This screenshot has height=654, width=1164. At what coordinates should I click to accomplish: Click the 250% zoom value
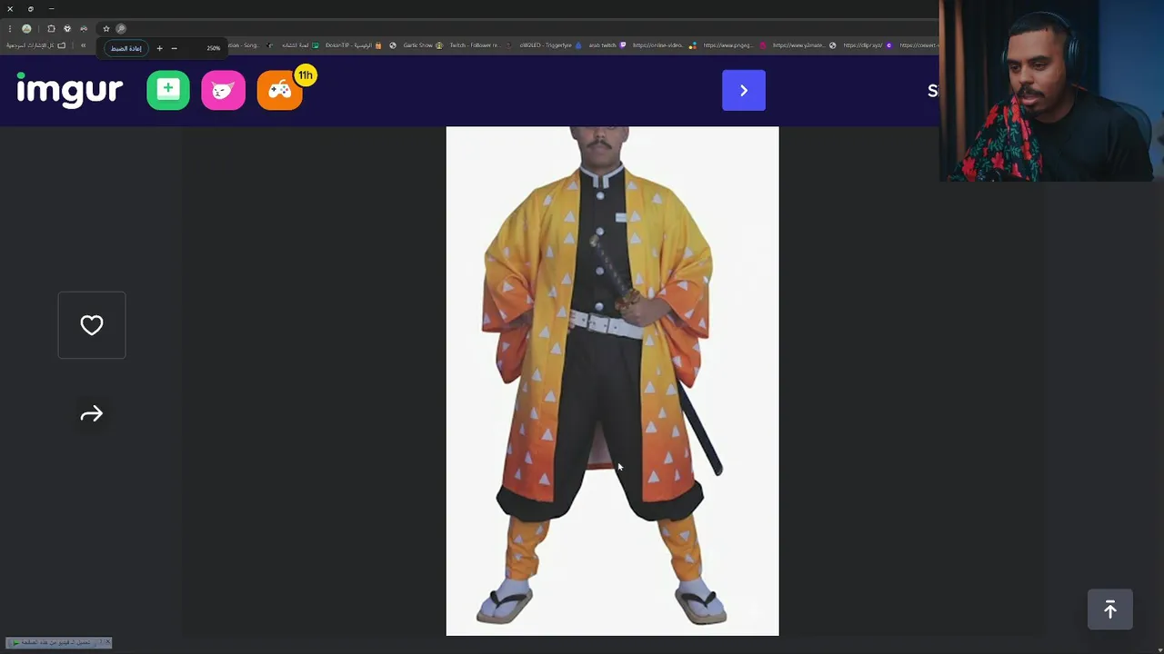214,48
